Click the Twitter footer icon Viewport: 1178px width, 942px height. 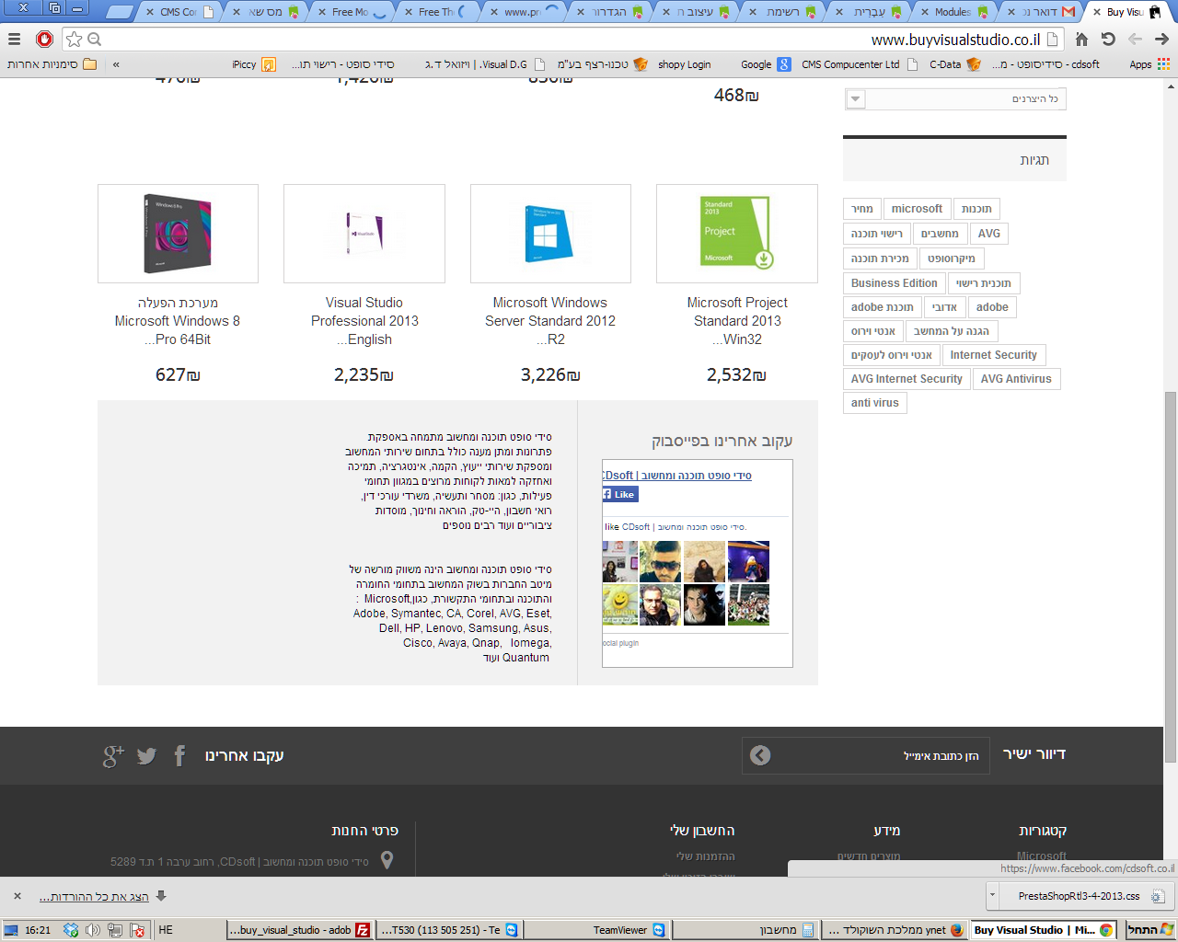pos(146,756)
